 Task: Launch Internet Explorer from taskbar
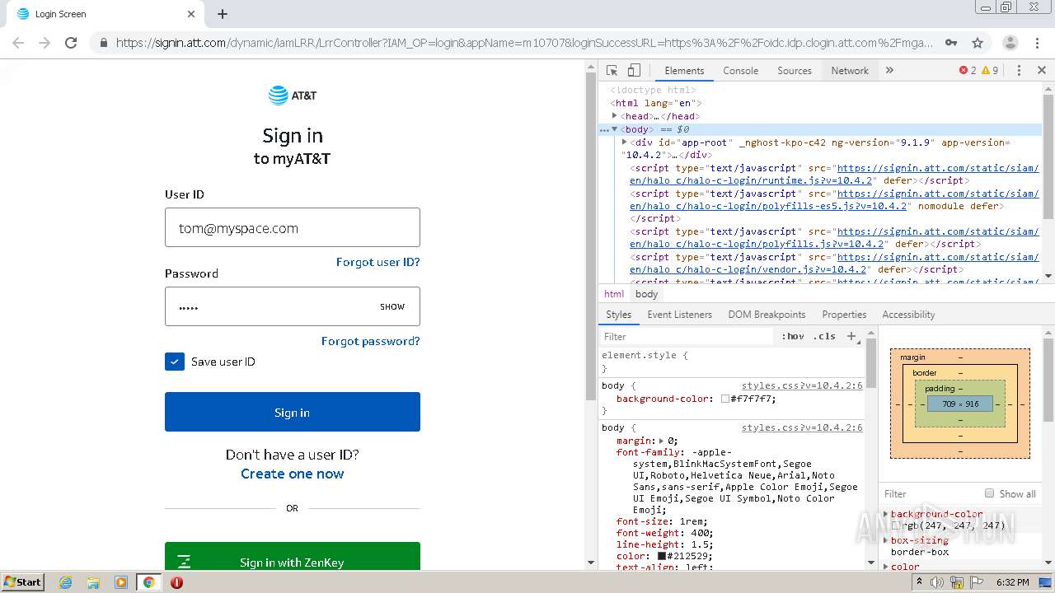[x=65, y=582]
